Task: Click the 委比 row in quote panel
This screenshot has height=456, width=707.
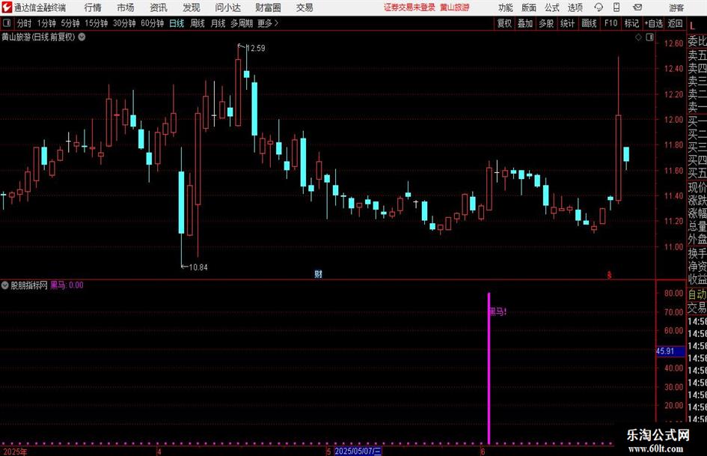Action: pyautogui.click(x=697, y=41)
